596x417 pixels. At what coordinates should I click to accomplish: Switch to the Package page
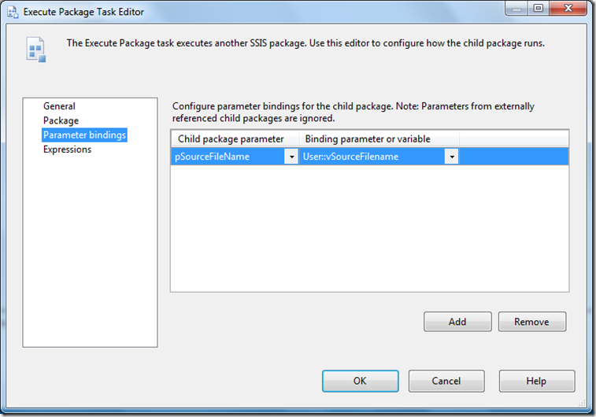pyautogui.click(x=61, y=120)
